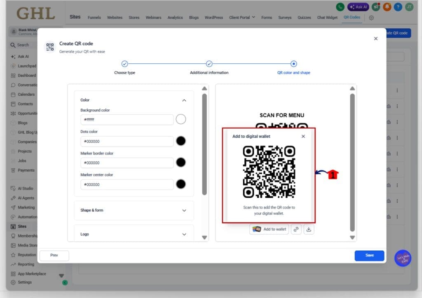Click left panel scroll down arrow
Viewport: 422px width, 298px height.
pyautogui.click(x=204, y=238)
